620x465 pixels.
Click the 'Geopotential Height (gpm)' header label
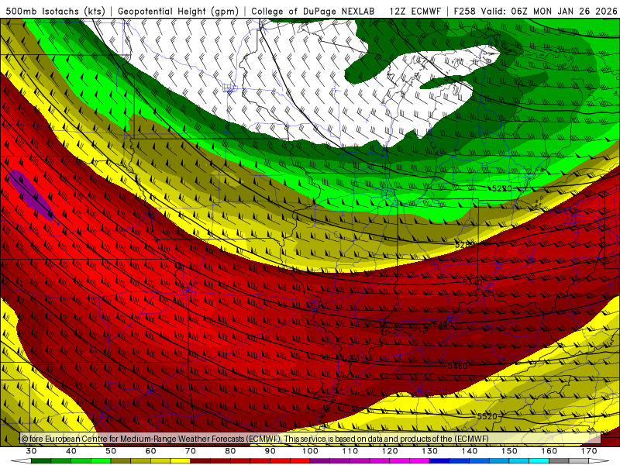(178, 12)
